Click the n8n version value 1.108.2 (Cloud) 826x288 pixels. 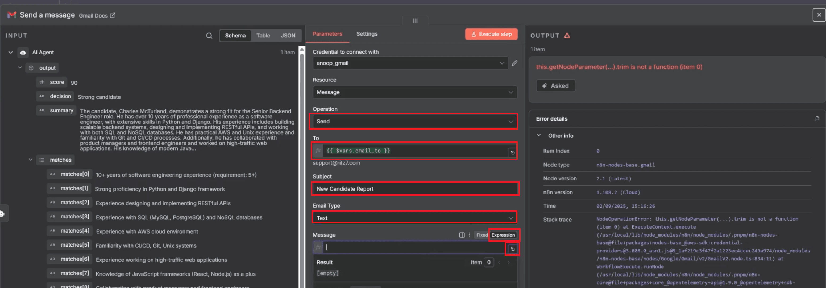(618, 192)
